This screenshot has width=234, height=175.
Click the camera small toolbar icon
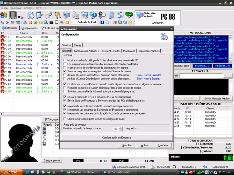[115, 23]
